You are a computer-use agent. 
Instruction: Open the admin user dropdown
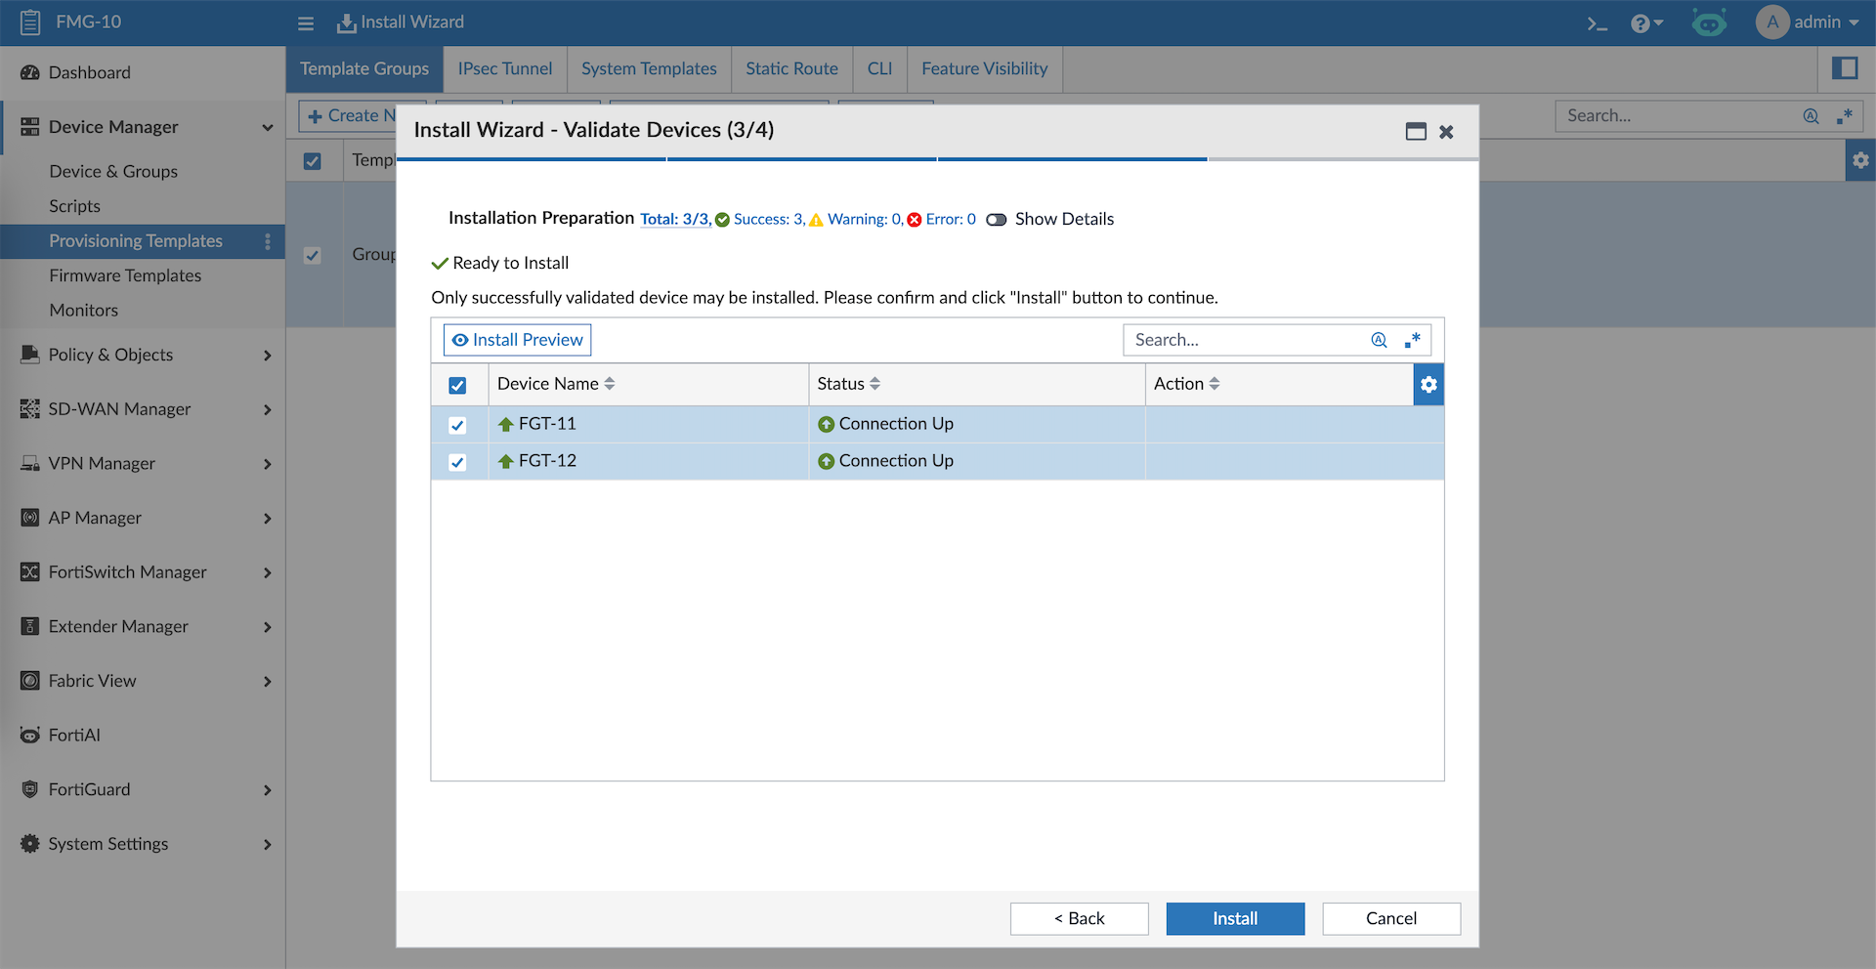click(x=1809, y=22)
